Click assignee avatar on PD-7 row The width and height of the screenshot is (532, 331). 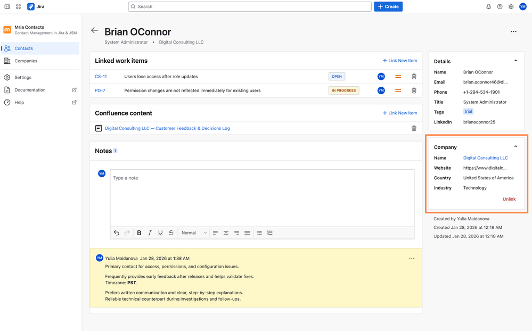click(x=381, y=90)
